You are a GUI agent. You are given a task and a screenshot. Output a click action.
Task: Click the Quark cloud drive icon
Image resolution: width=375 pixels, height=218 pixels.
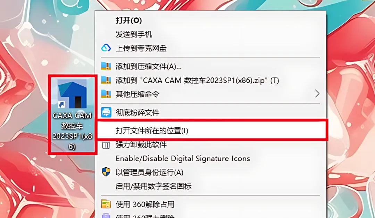pyautogui.click(x=106, y=48)
